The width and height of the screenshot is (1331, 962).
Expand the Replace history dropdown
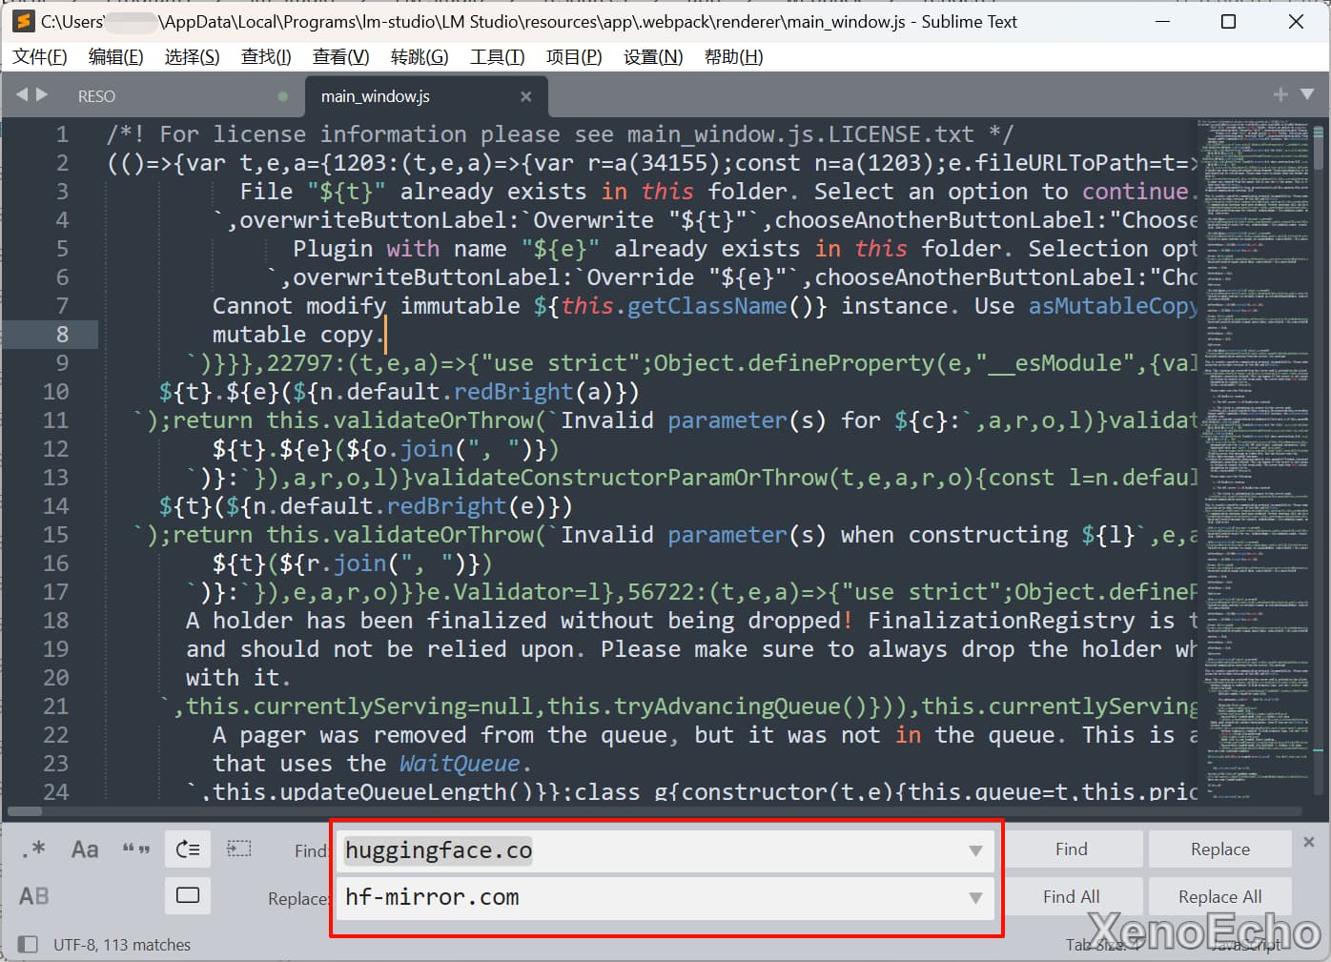[x=975, y=897]
